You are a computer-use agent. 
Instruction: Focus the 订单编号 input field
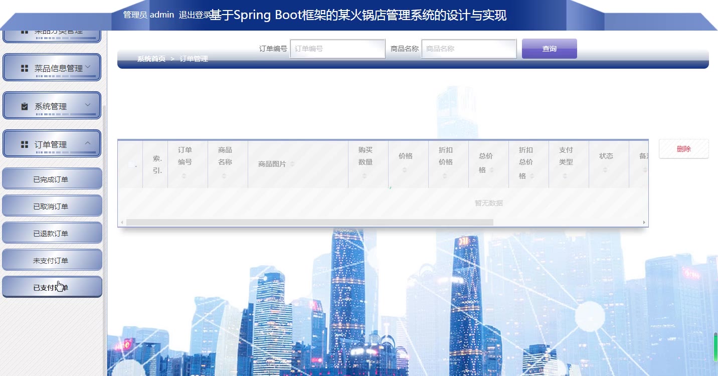pyautogui.click(x=338, y=49)
